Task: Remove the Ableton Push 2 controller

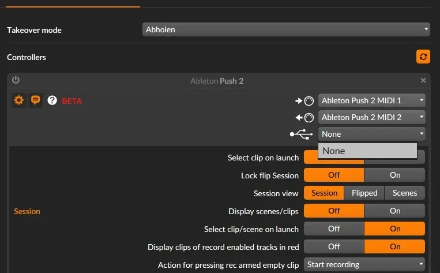Action: [x=423, y=80]
